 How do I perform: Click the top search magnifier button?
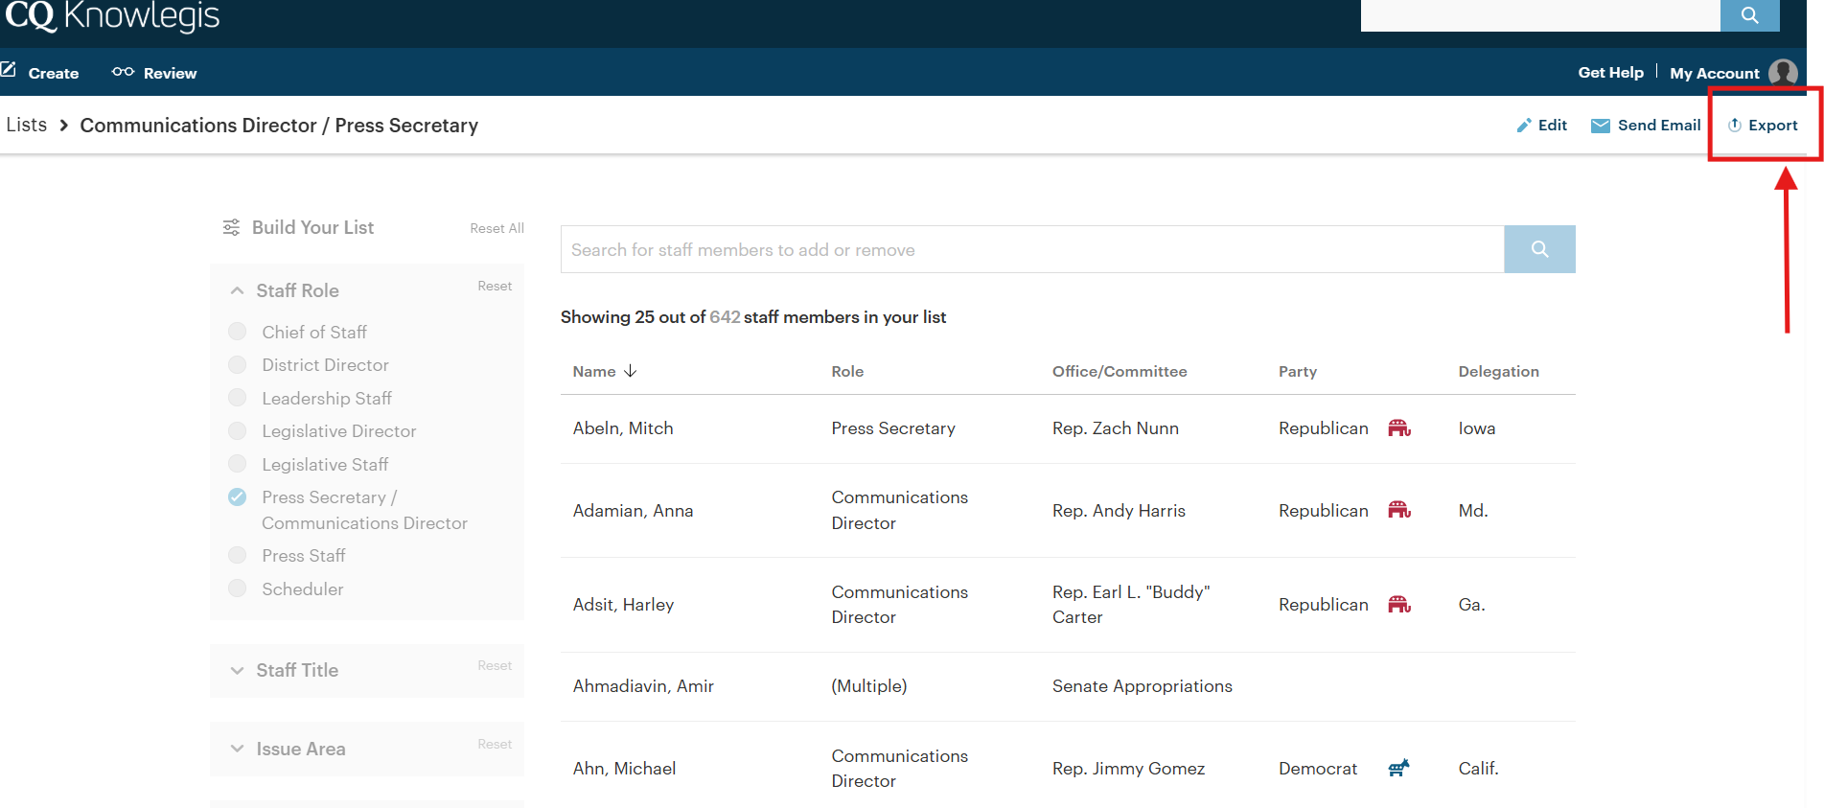coord(1749,15)
